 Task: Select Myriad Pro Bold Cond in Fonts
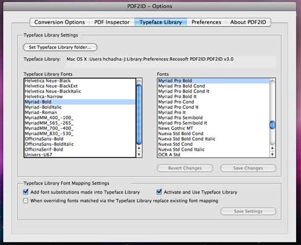[x=213, y=86]
